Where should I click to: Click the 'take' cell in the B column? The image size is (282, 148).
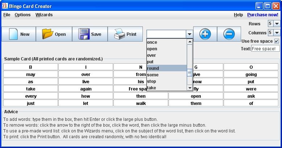coord(30,89)
